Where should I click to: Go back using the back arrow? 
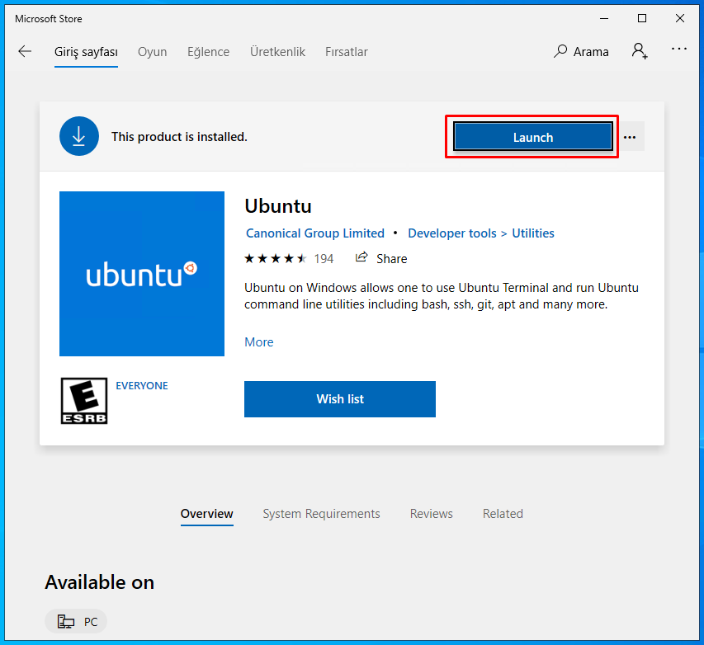coord(25,51)
